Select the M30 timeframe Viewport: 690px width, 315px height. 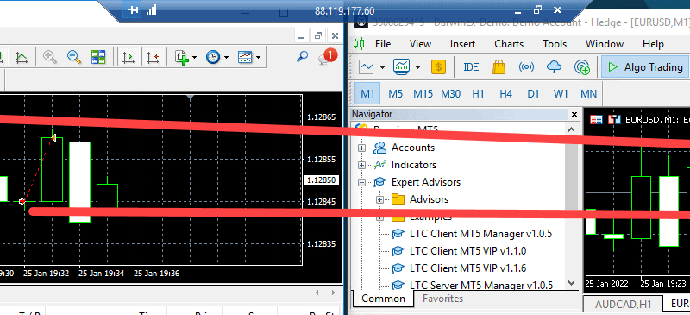click(450, 93)
